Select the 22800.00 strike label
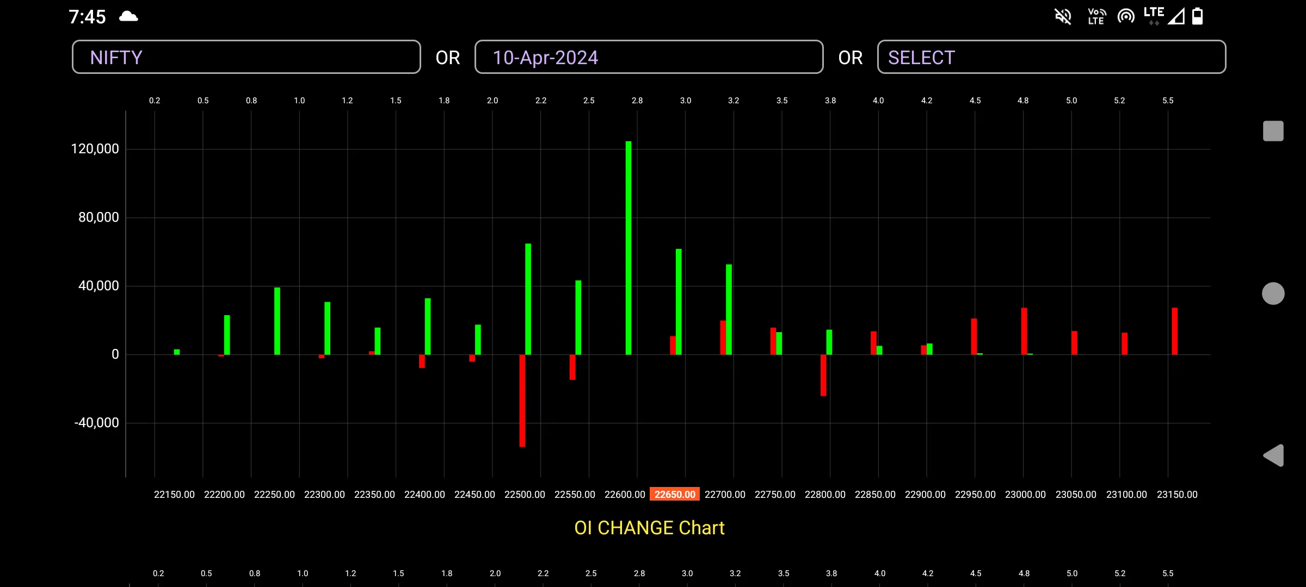Viewport: 1306px width, 587px height. tap(825, 495)
